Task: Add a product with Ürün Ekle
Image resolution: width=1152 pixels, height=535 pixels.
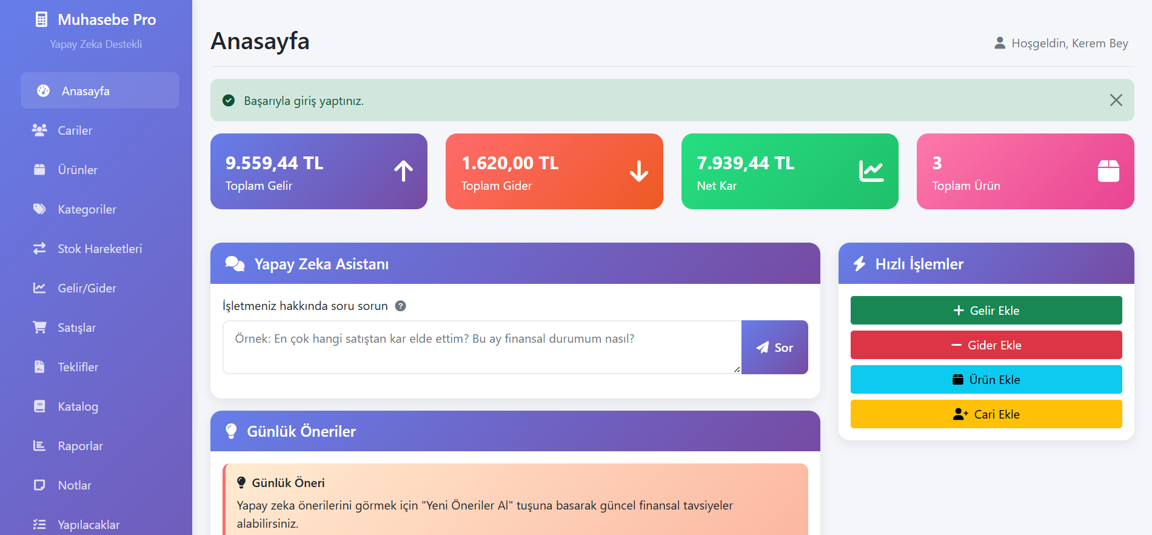Action: coord(986,380)
